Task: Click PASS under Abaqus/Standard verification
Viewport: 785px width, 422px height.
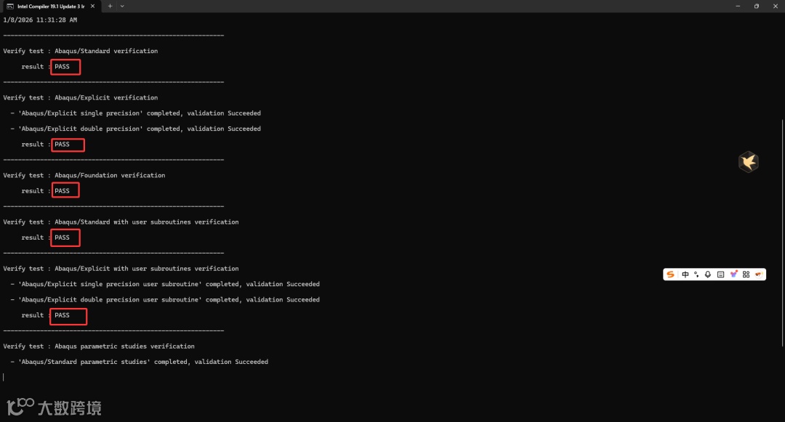Action: pyautogui.click(x=62, y=67)
